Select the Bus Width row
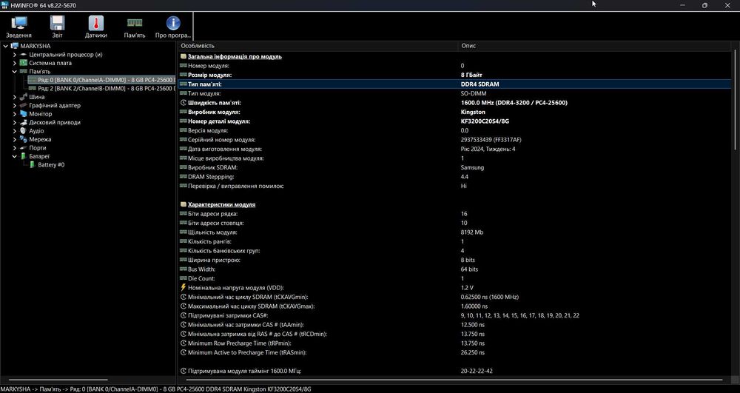740x393 pixels. tap(454, 269)
